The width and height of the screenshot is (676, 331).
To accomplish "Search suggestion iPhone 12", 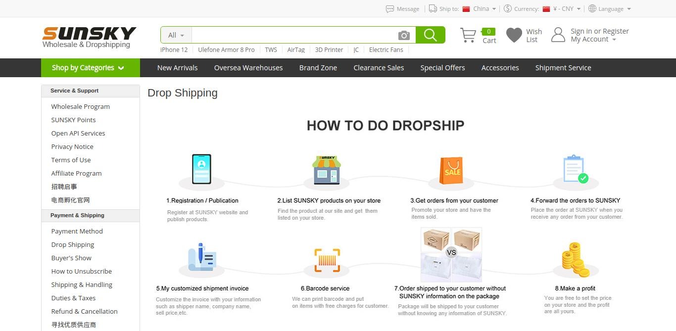I will (174, 49).
